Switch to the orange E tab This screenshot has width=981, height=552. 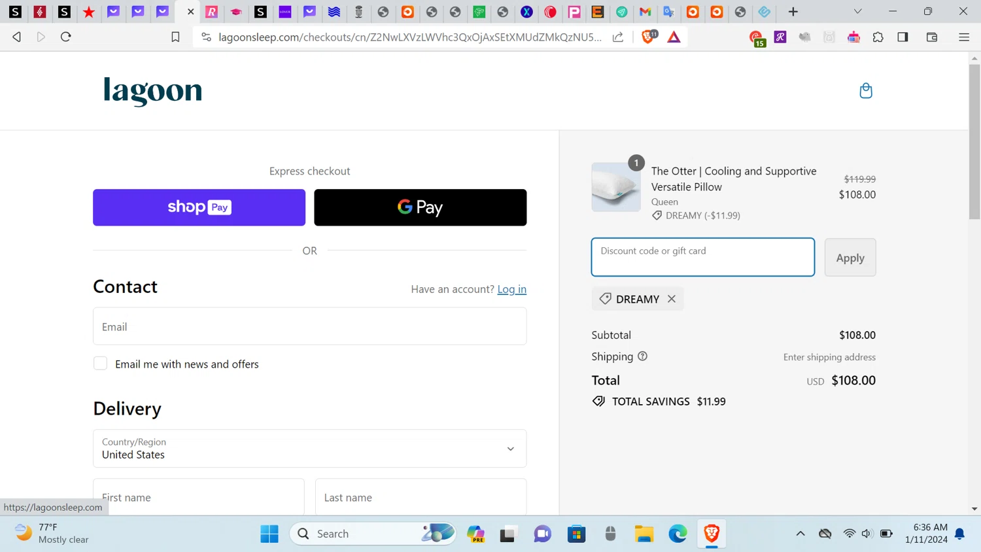(598, 12)
